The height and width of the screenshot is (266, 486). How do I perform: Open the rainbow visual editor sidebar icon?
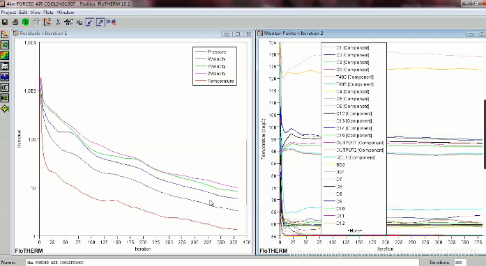click(x=5, y=56)
